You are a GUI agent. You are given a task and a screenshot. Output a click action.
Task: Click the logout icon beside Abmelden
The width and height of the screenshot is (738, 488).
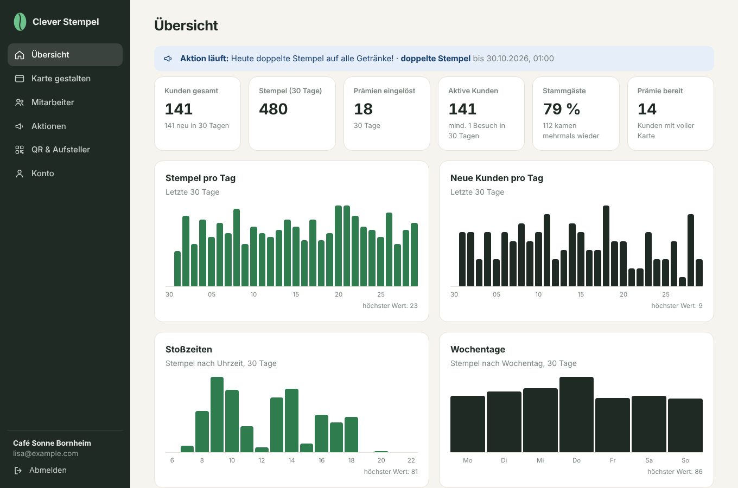click(x=18, y=470)
